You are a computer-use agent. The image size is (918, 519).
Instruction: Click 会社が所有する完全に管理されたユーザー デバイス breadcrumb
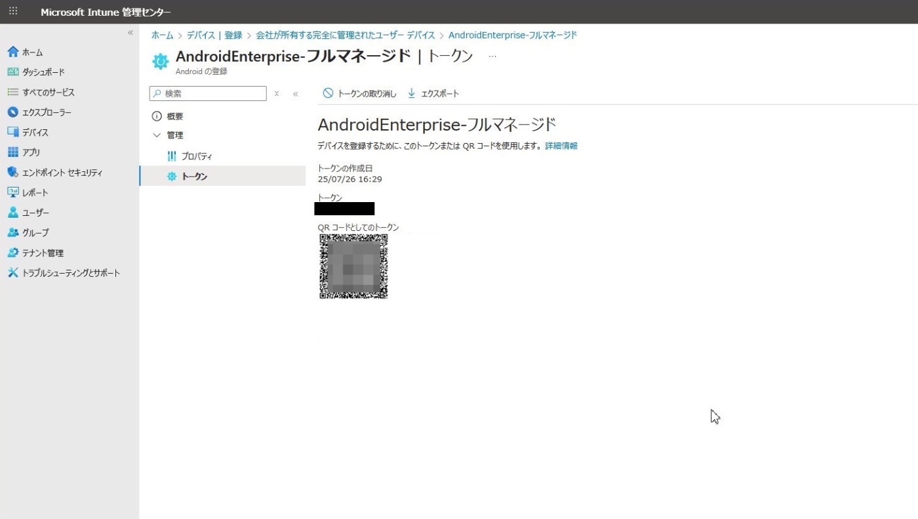pyautogui.click(x=346, y=35)
